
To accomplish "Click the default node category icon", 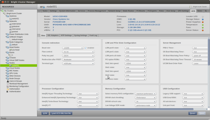I will click(10, 45).
